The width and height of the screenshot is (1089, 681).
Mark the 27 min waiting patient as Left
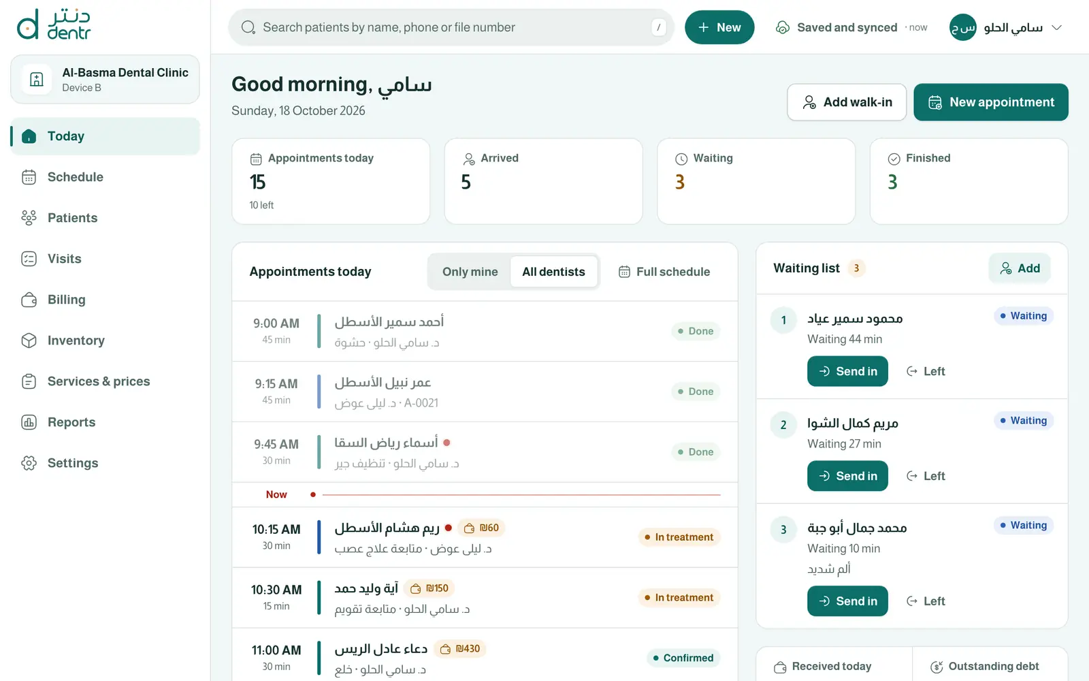[926, 476]
